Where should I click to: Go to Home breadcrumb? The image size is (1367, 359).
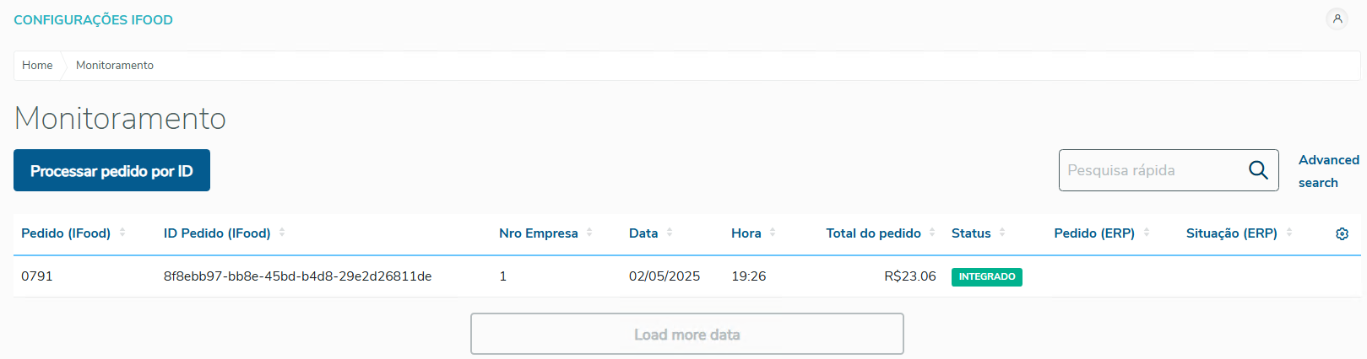coord(37,66)
